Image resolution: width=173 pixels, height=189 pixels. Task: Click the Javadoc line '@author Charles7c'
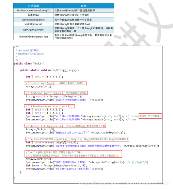[31, 54]
